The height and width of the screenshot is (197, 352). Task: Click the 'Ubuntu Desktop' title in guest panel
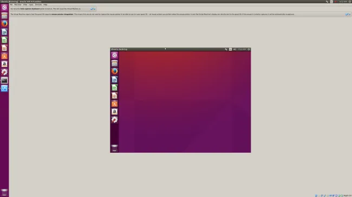pos(119,49)
